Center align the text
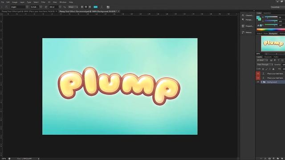This screenshot has height=160, width=285. 86,7
